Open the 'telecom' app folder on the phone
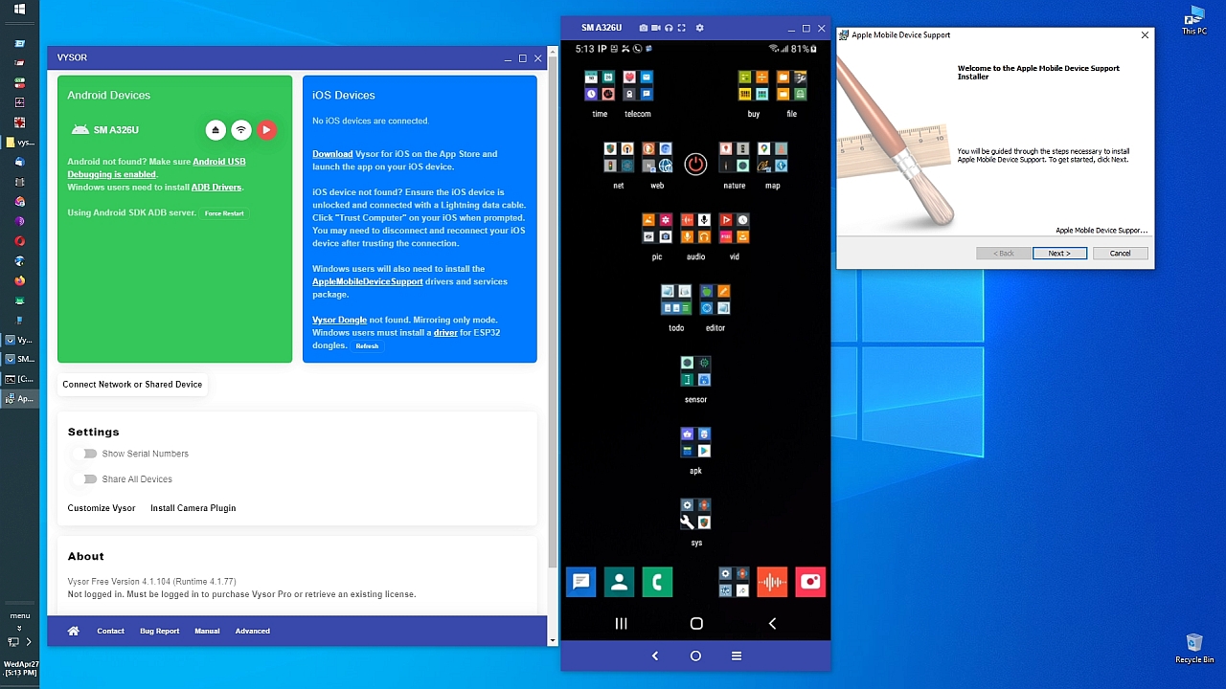1226x689 pixels. 638,93
